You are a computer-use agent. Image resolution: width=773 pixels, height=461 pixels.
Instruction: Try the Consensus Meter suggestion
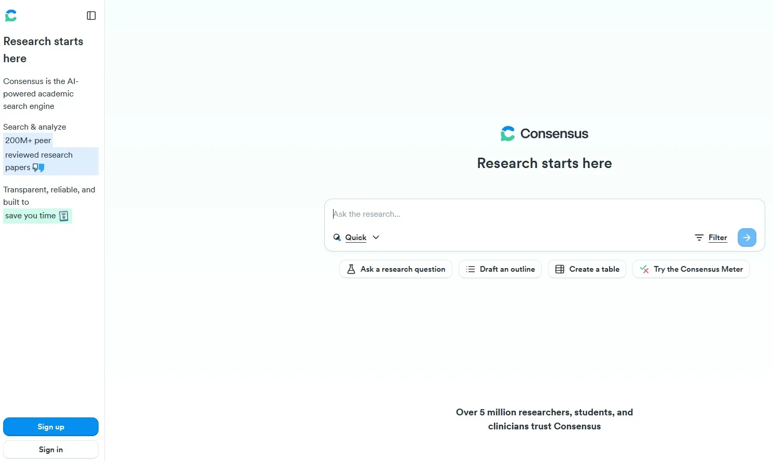pos(691,269)
